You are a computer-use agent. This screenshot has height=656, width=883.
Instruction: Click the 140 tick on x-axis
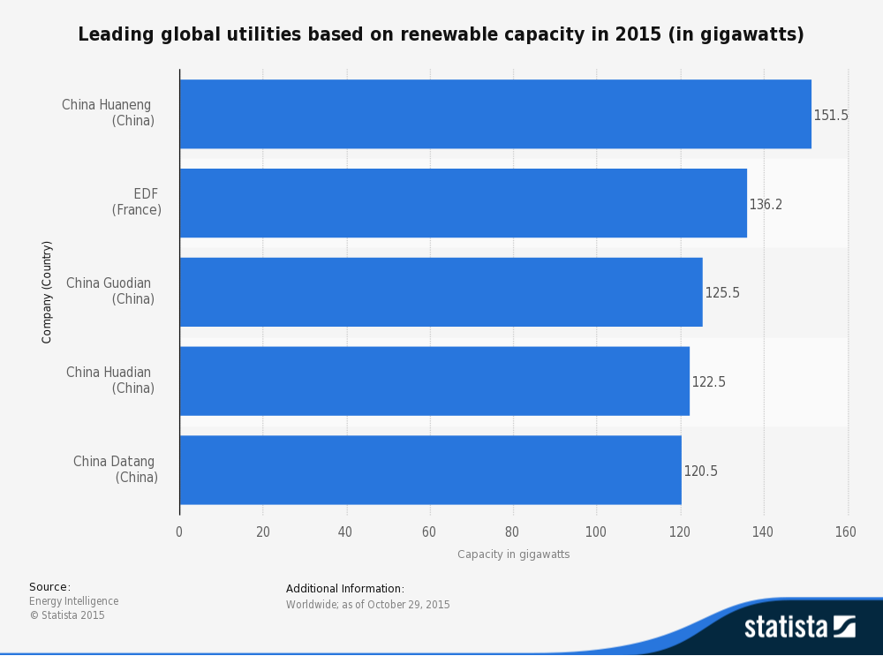pos(763,532)
